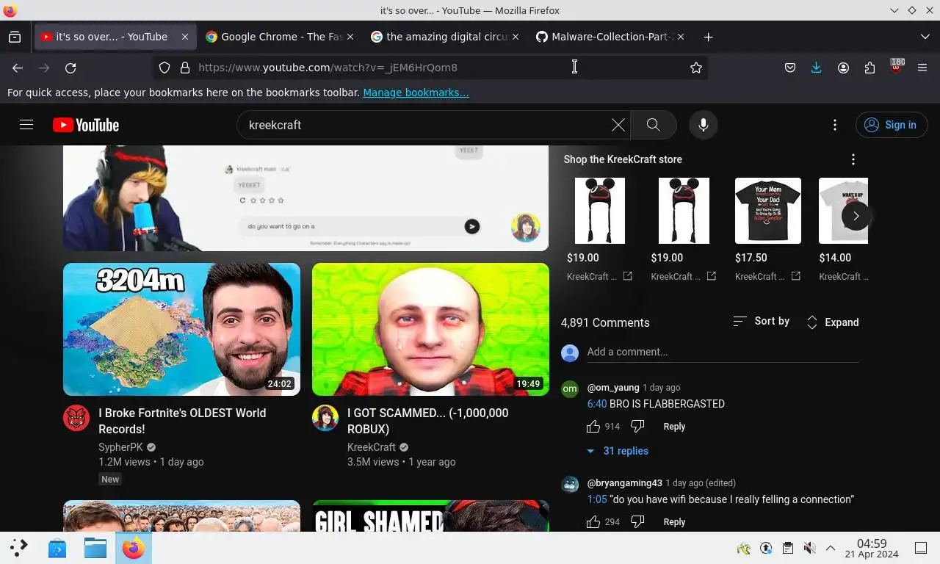Like the @bryangaming43 comment
Screen dimensions: 940x564
click(x=593, y=522)
